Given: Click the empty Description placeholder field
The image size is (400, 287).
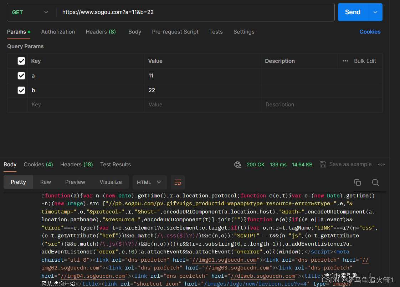Looking at the screenshot, I should click(x=322, y=105).
